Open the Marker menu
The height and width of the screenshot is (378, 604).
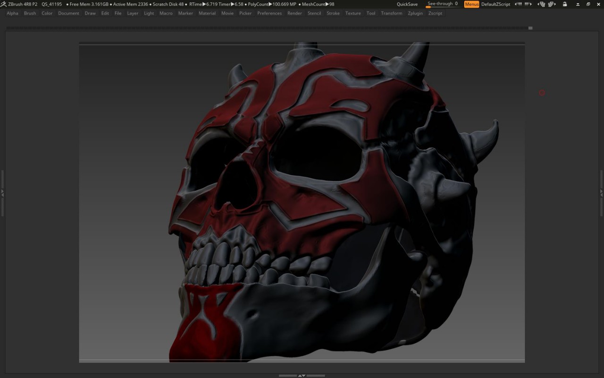(185, 13)
